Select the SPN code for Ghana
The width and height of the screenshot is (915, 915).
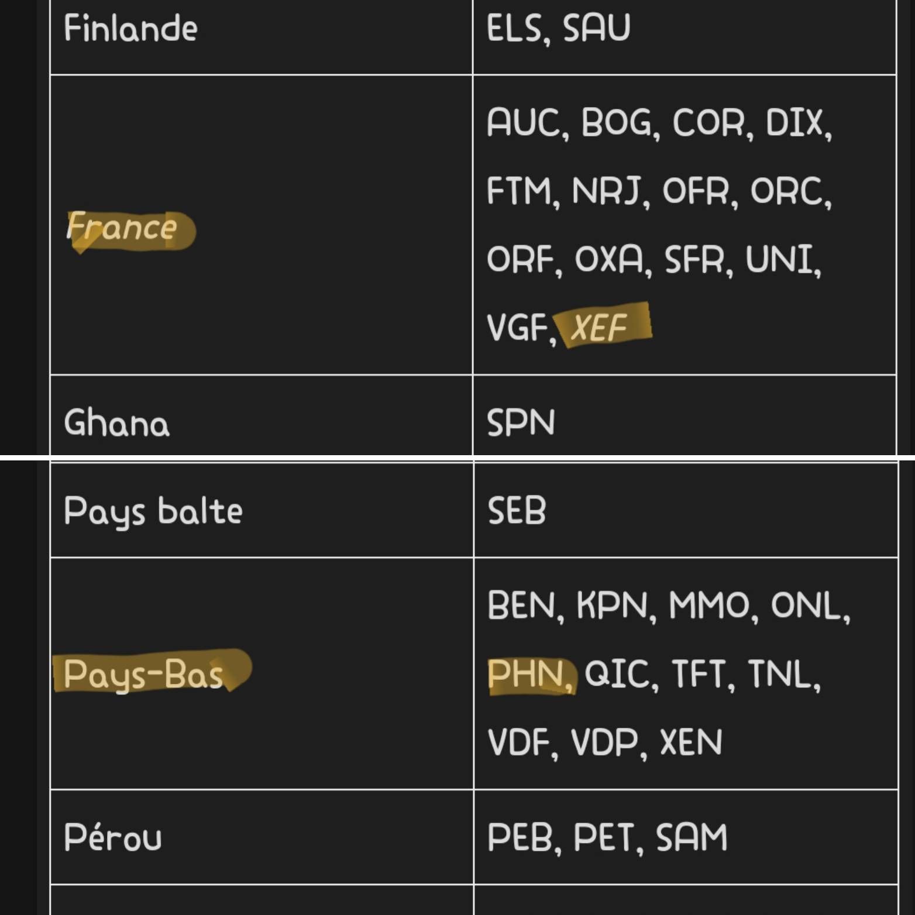coord(521,422)
